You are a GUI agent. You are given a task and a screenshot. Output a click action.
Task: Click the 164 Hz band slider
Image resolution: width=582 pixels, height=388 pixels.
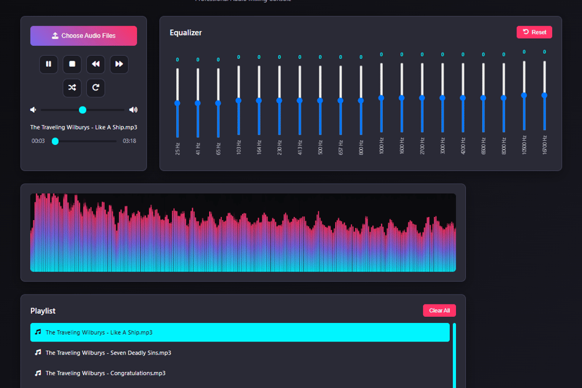(x=259, y=100)
